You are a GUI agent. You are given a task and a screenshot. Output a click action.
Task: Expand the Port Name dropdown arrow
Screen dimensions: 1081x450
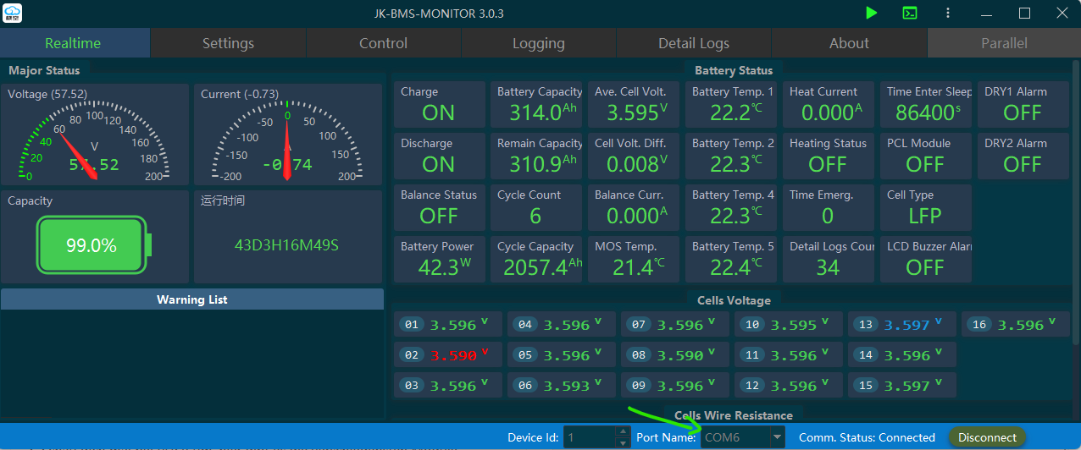coord(777,437)
